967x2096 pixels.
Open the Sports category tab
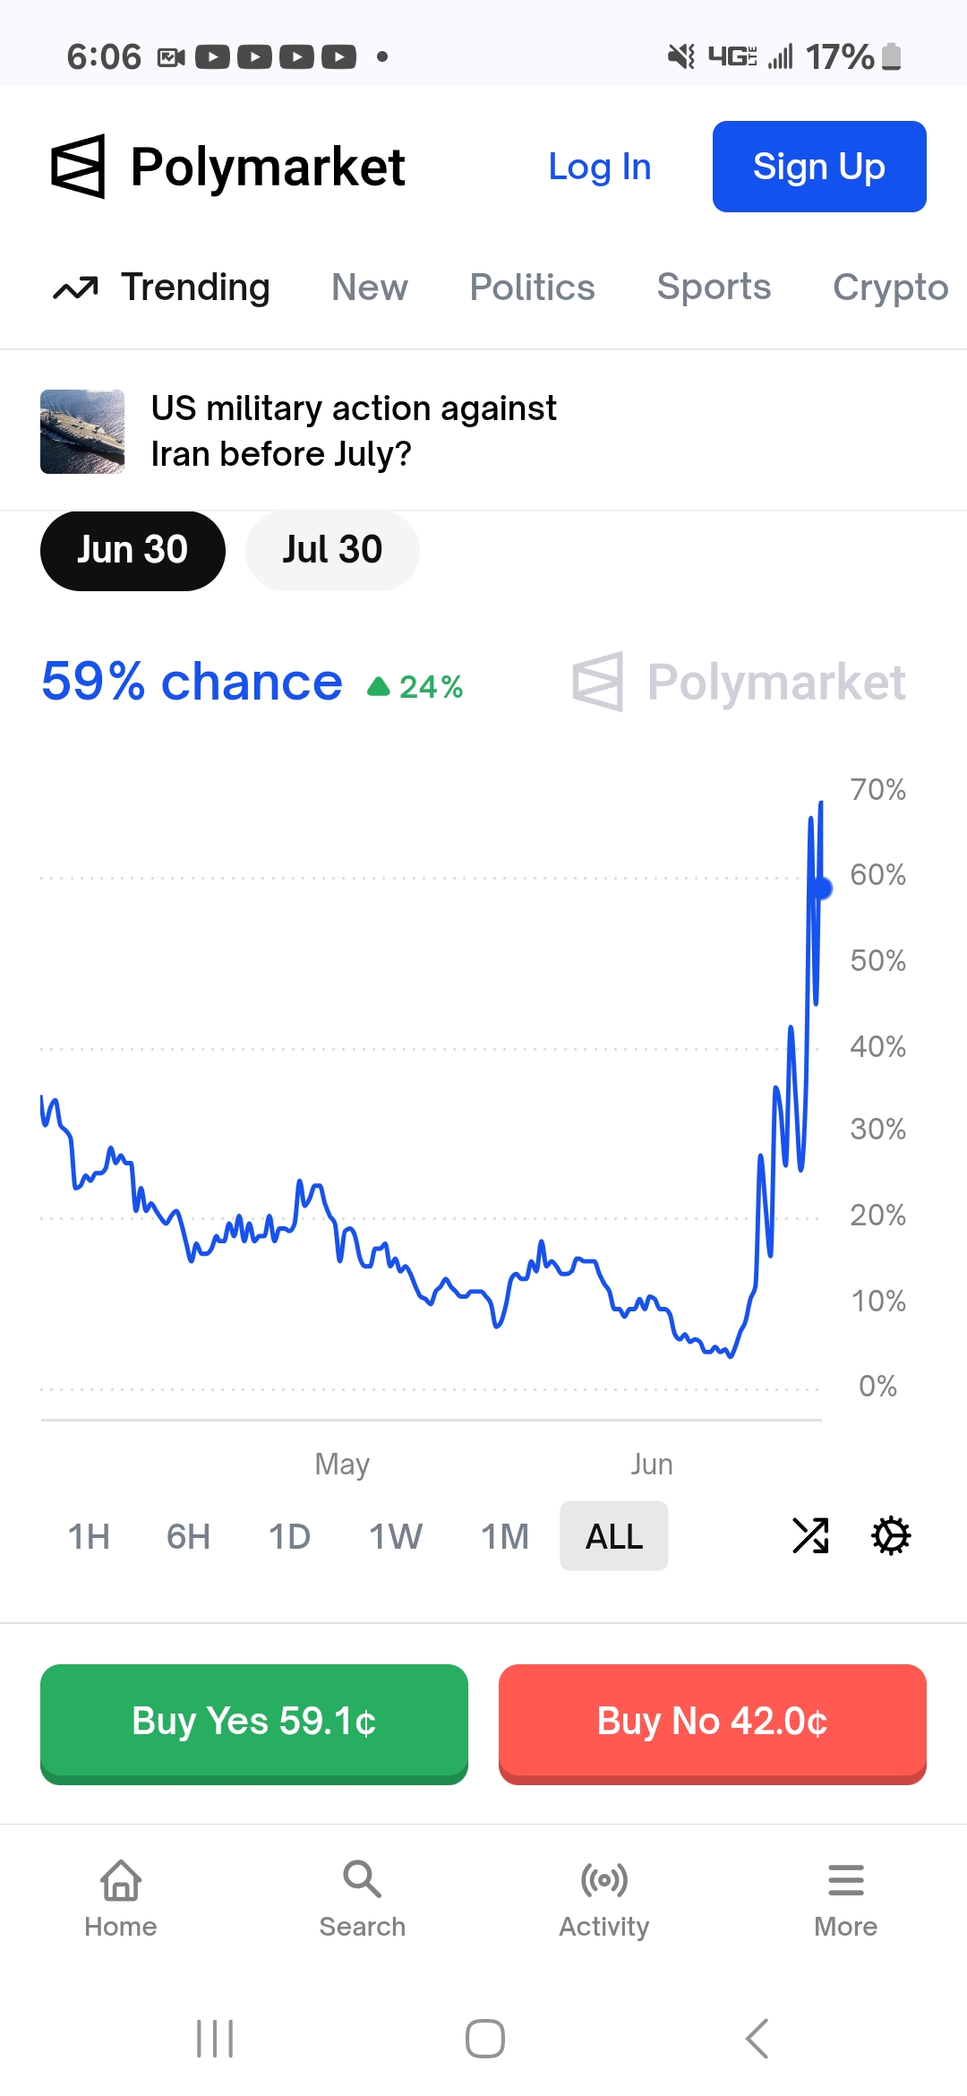coord(714,288)
